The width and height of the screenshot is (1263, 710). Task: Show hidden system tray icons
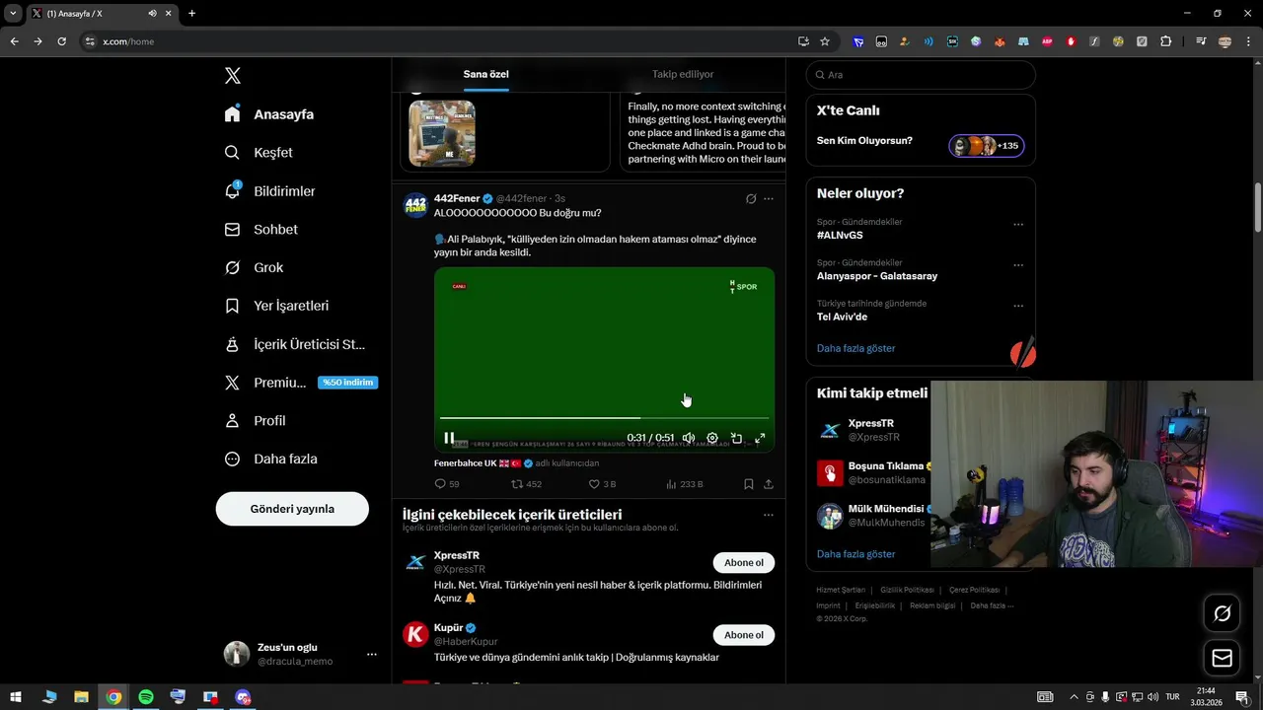1074,697
